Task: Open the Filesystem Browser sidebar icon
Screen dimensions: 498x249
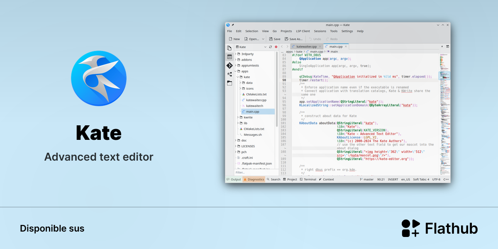Action: point(229,83)
